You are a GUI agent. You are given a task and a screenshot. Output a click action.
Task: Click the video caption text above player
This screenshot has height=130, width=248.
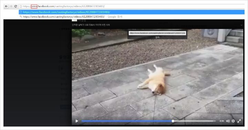[91, 25]
